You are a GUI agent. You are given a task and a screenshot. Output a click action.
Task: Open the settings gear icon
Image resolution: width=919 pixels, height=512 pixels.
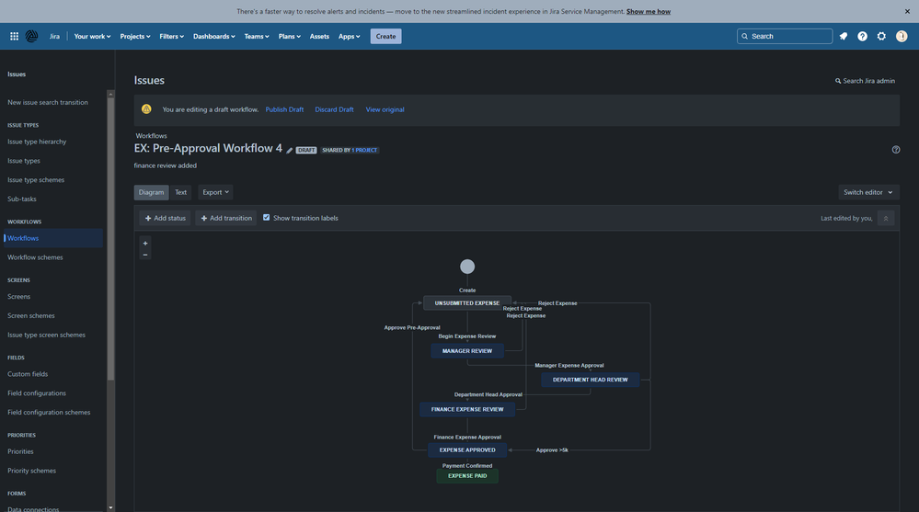tap(881, 37)
